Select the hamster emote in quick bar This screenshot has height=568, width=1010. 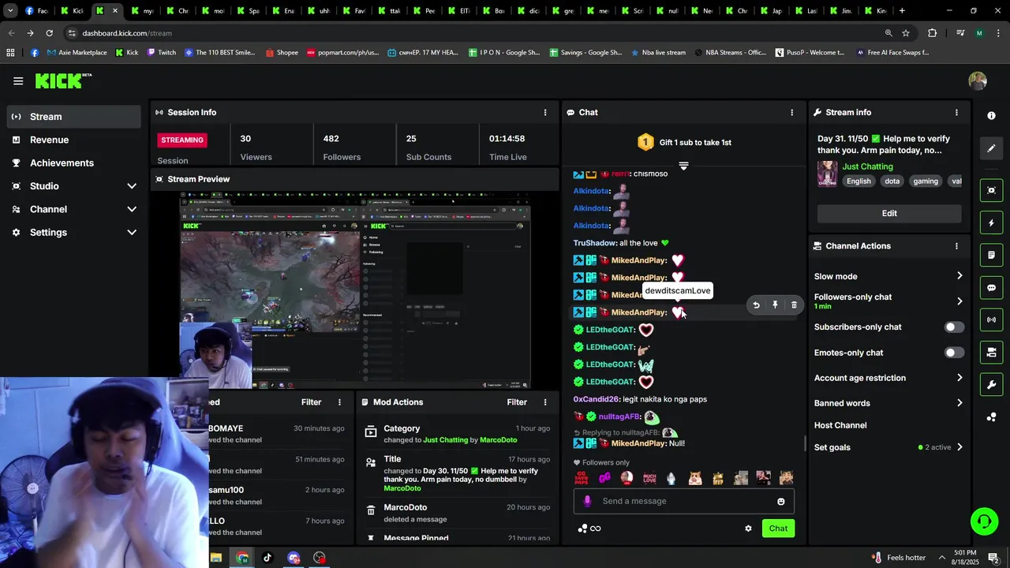[x=695, y=478]
